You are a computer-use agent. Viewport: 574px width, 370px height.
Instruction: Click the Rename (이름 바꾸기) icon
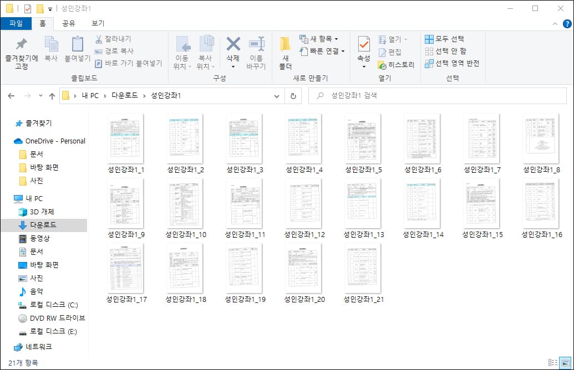tap(256, 44)
